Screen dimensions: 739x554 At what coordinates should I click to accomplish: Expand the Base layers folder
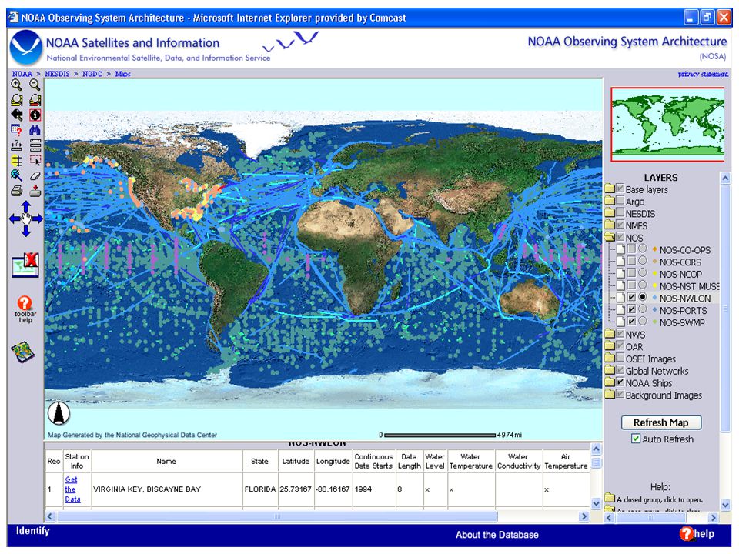point(610,189)
